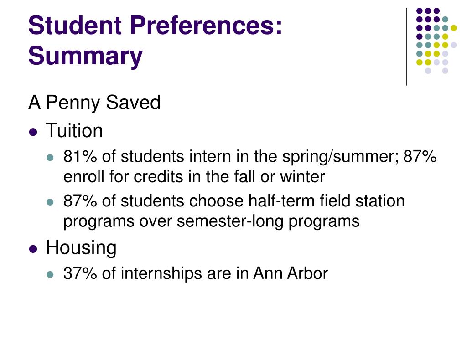Click the lavender dot at grid's bottom right
The image size is (467, 350).
445,71
